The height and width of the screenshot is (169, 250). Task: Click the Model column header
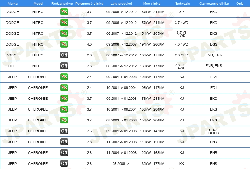click(38, 4)
